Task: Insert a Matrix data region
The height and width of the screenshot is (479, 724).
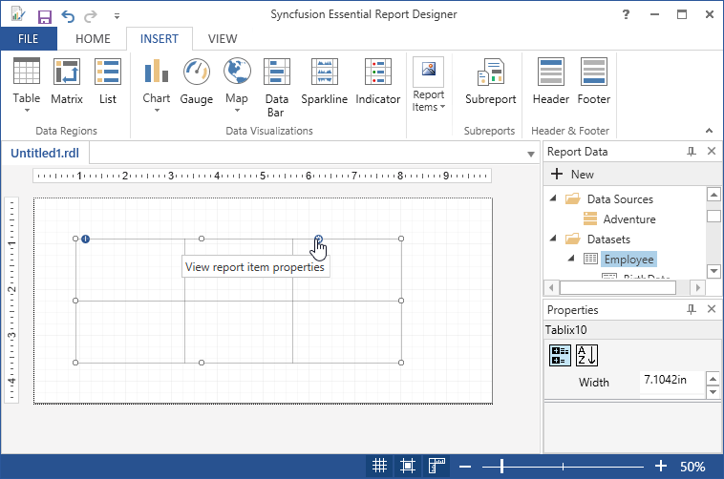Action: [x=67, y=82]
